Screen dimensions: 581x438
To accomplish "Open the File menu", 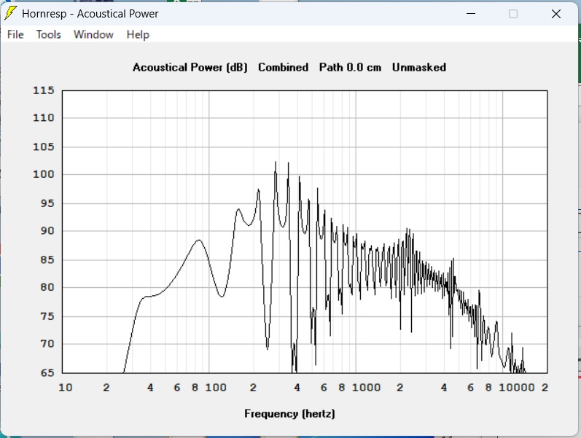I will 15,34.
